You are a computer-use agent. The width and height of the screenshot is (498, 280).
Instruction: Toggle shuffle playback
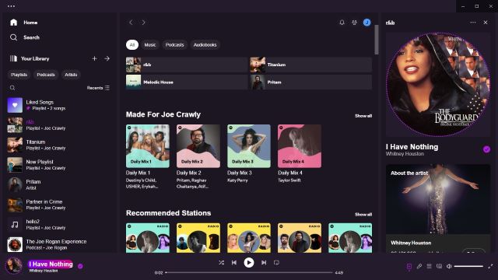tap(221, 263)
